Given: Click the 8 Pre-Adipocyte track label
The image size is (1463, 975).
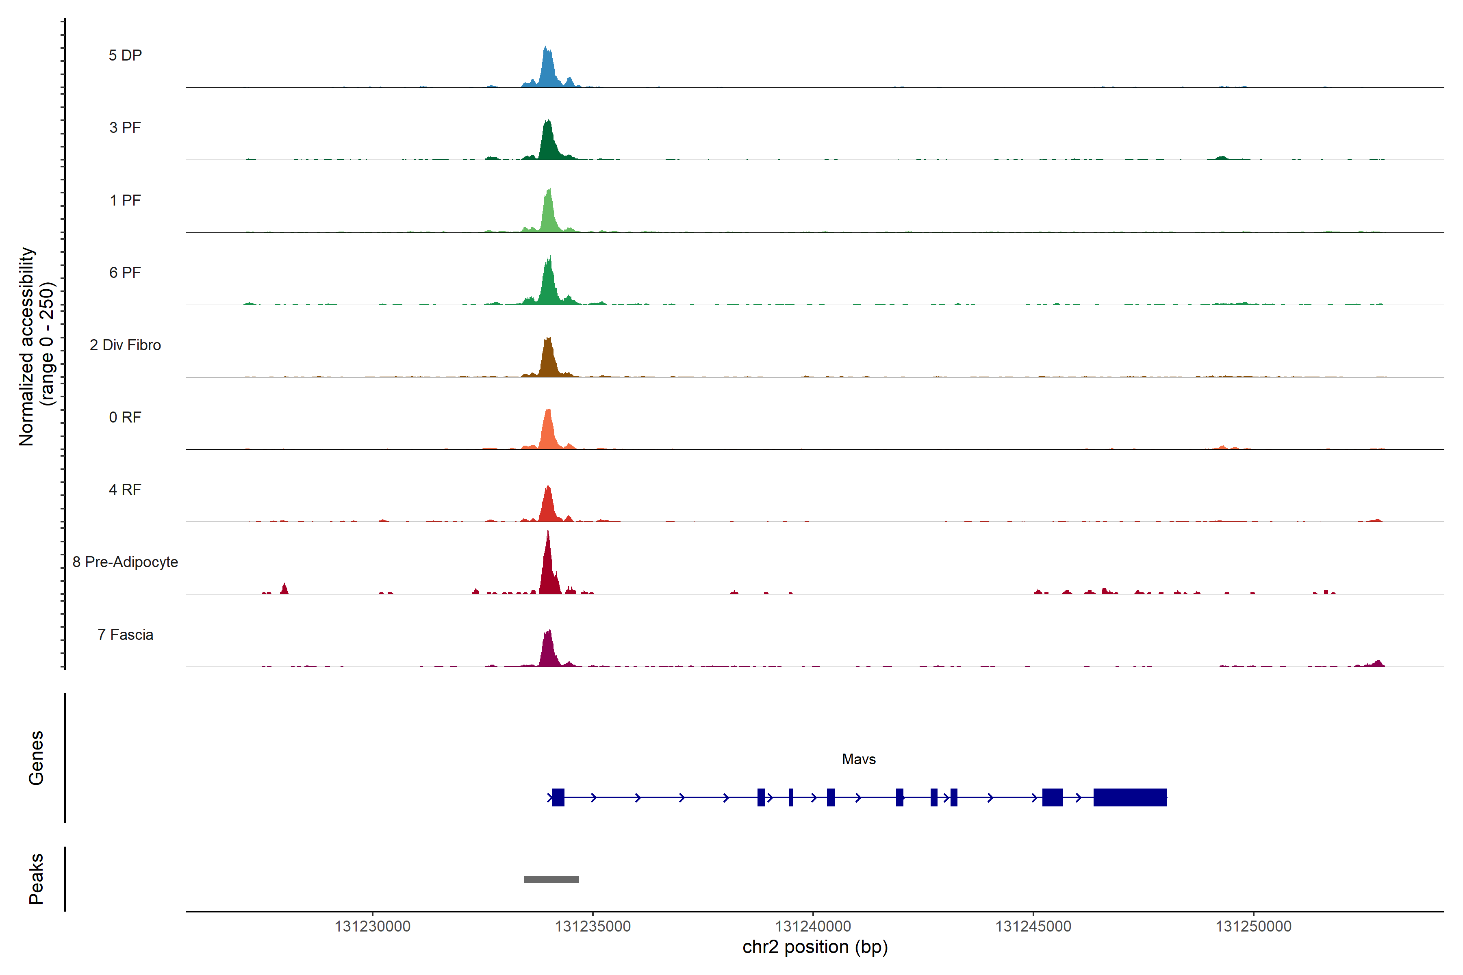Looking at the screenshot, I should 125,562.
